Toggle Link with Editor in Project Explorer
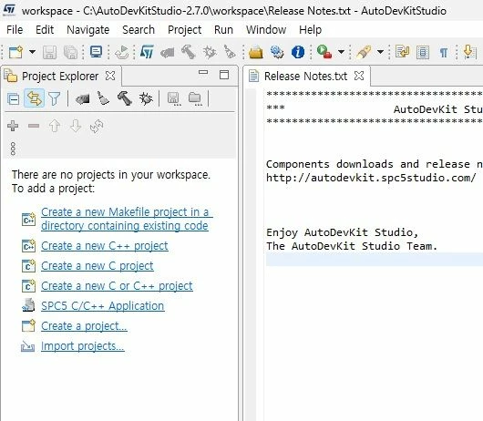This screenshot has width=483, height=421. click(x=34, y=98)
